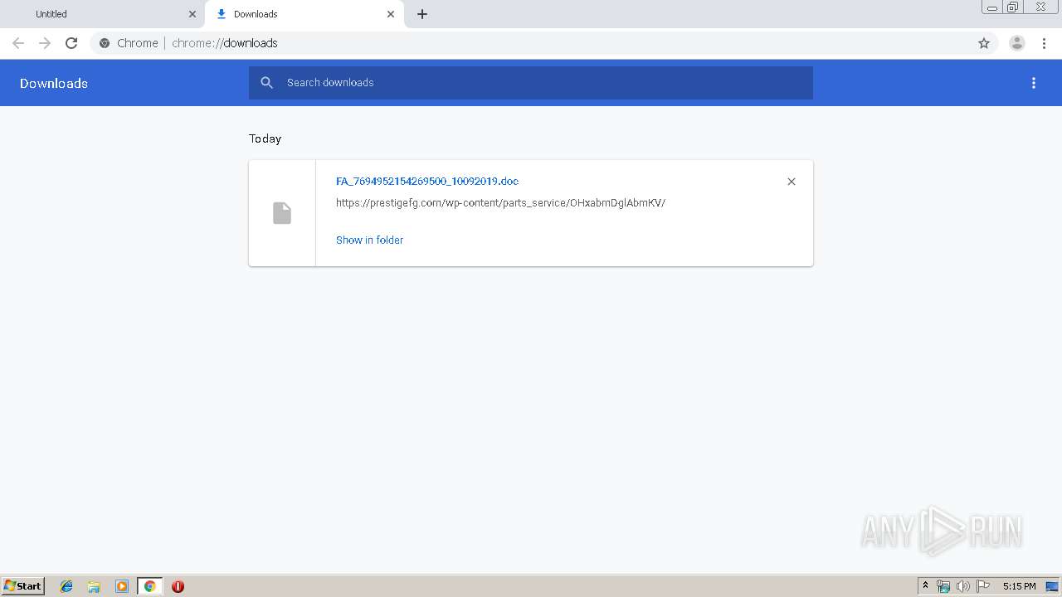Screen dimensions: 1062x597
Task: Focus the chrome://downloads address bar
Action: coord(531,43)
